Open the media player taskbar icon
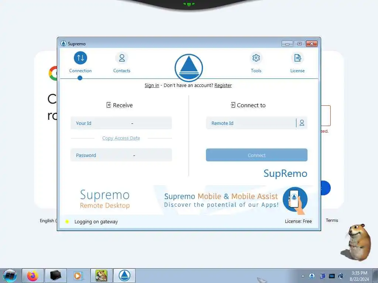Image resolution: width=378 pixels, height=283 pixels. click(x=78, y=276)
